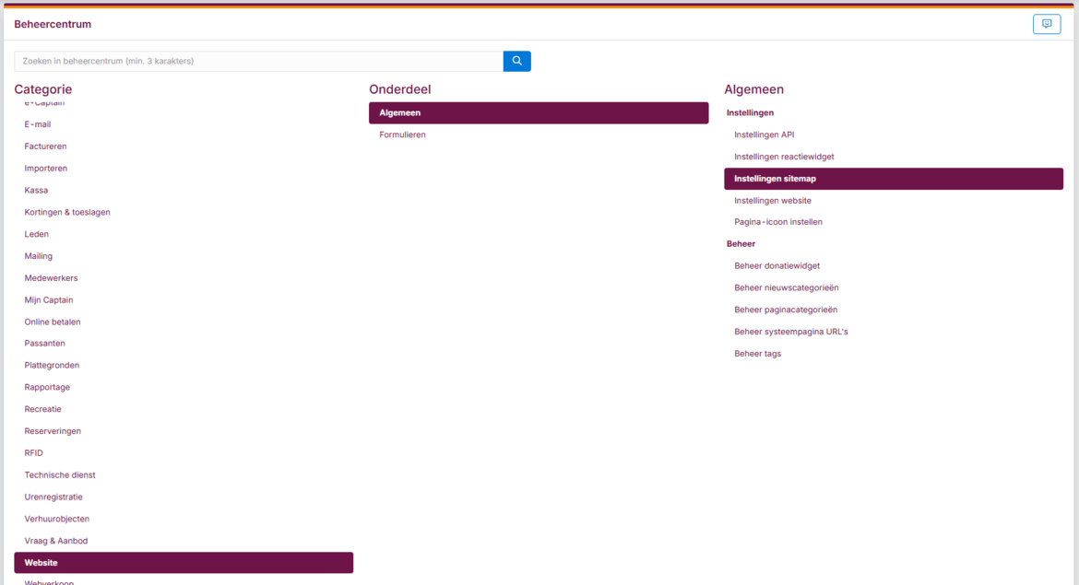The width and height of the screenshot is (1079, 585).
Task: Open Beheer paginacategorieën
Action: pyautogui.click(x=785, y=310)
